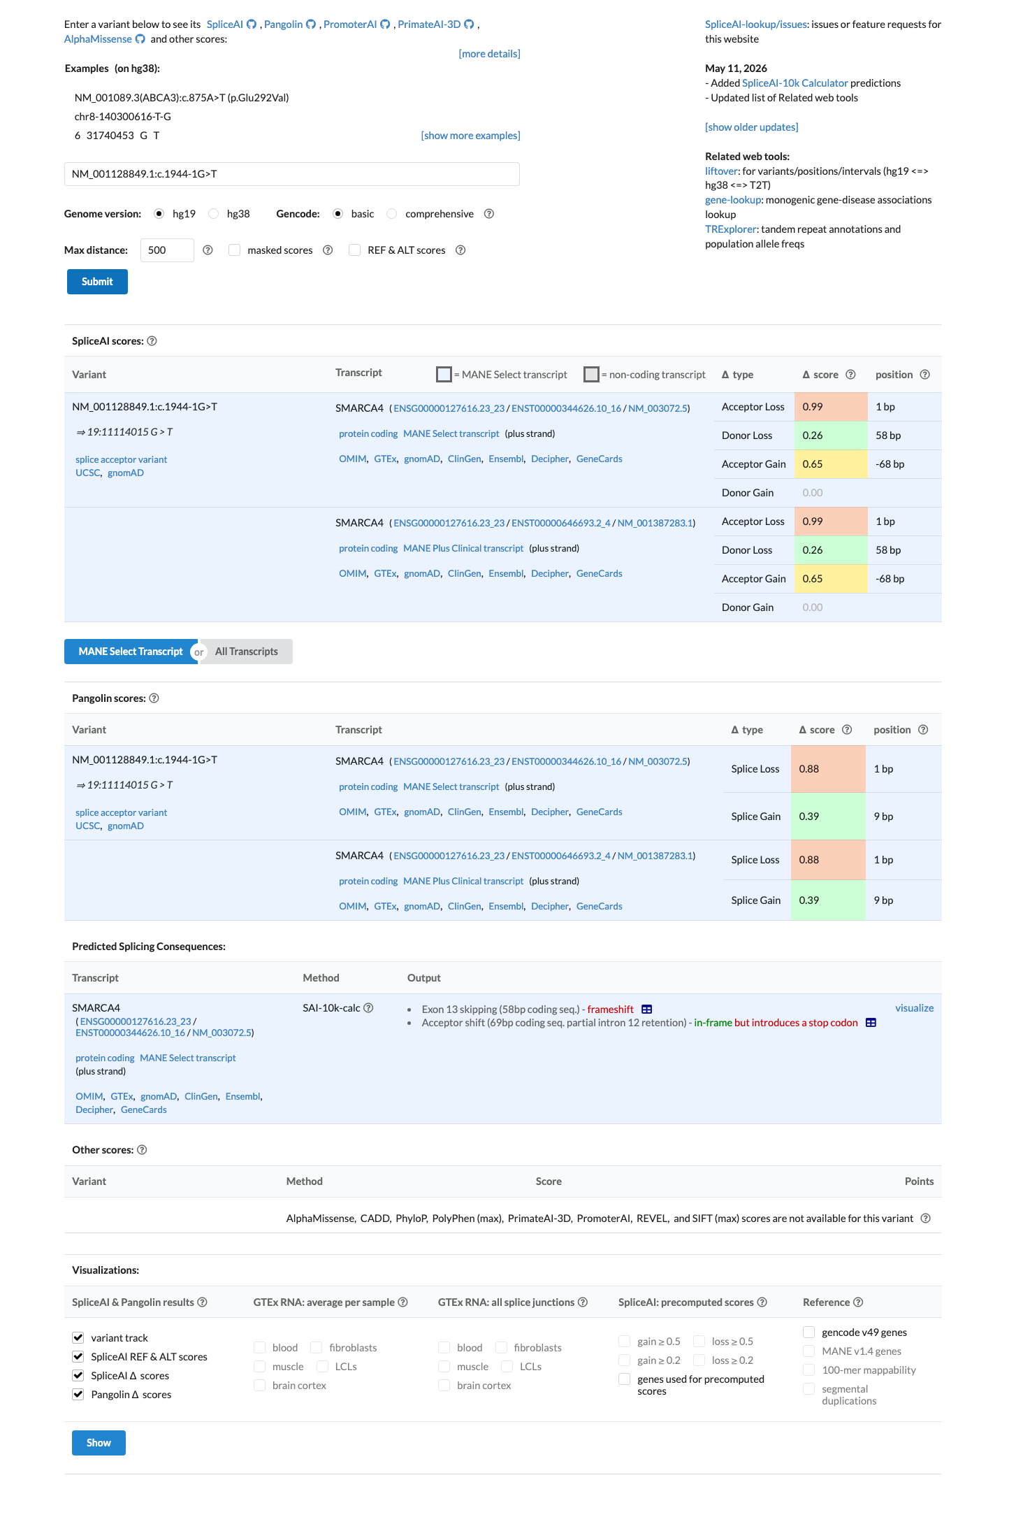The image size is (1016, 1538).
Task: Open help icon beside SpliceAI position column
Action: [x=925, y=375]
